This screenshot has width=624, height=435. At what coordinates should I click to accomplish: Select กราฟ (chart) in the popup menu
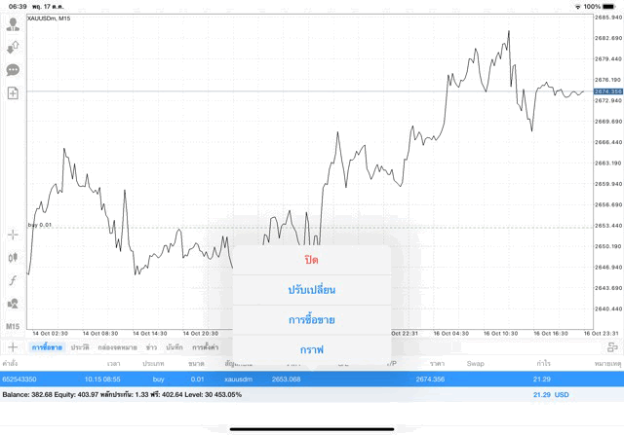[x=311, y=348]
